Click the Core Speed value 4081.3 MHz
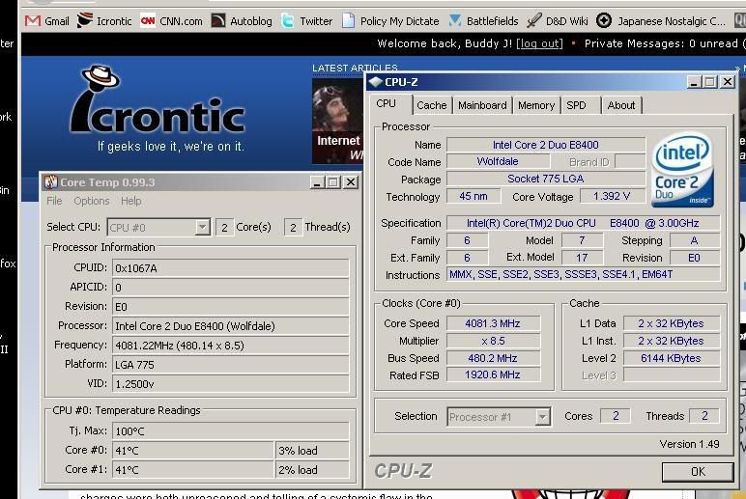The image size is (746, 499). click(493, 323)
